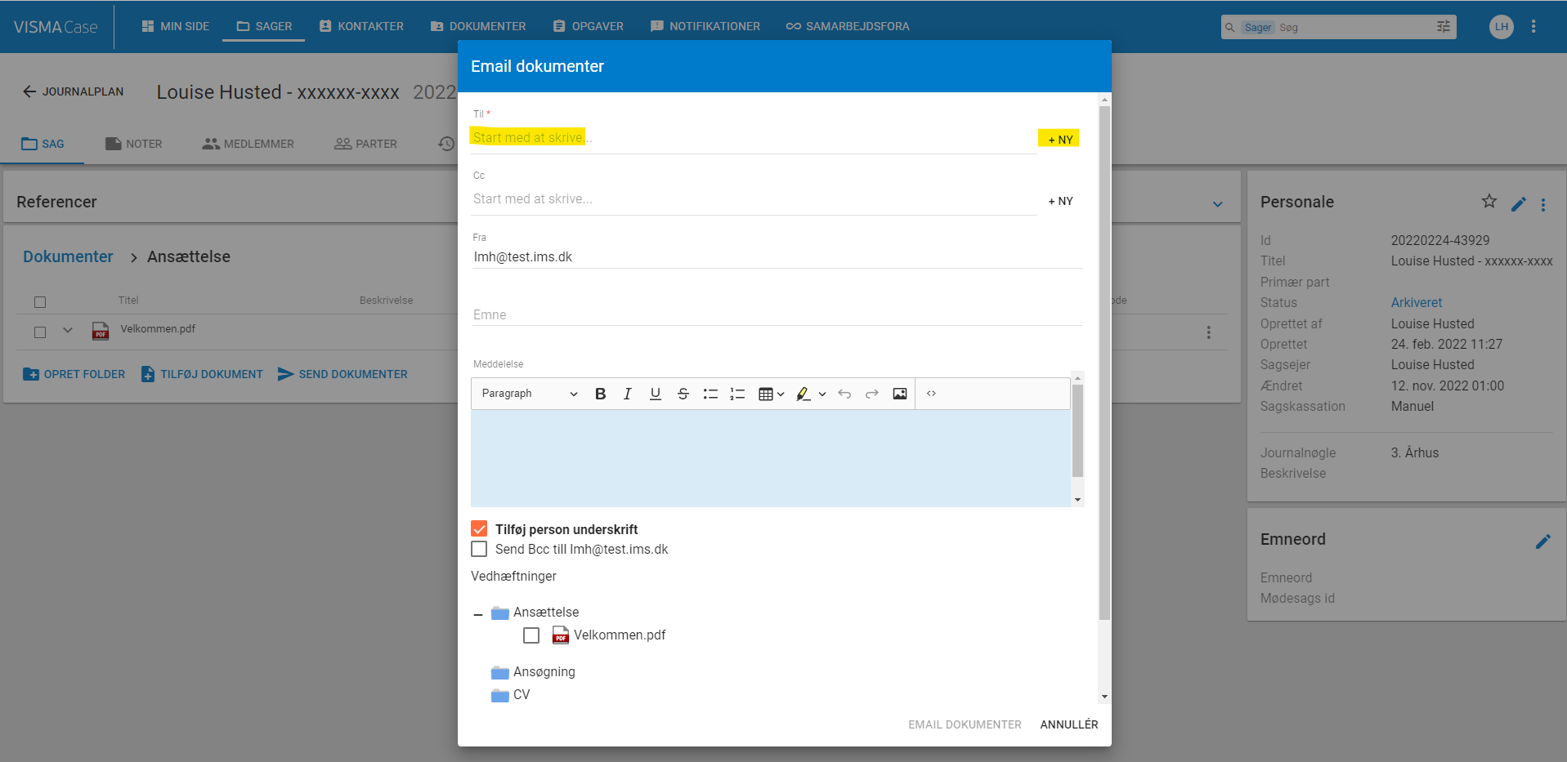Image resolution: width=1567 pixels, height=762 pixels.
Task: Open the LH user avatar menu
Action: tap(1501, 27)
